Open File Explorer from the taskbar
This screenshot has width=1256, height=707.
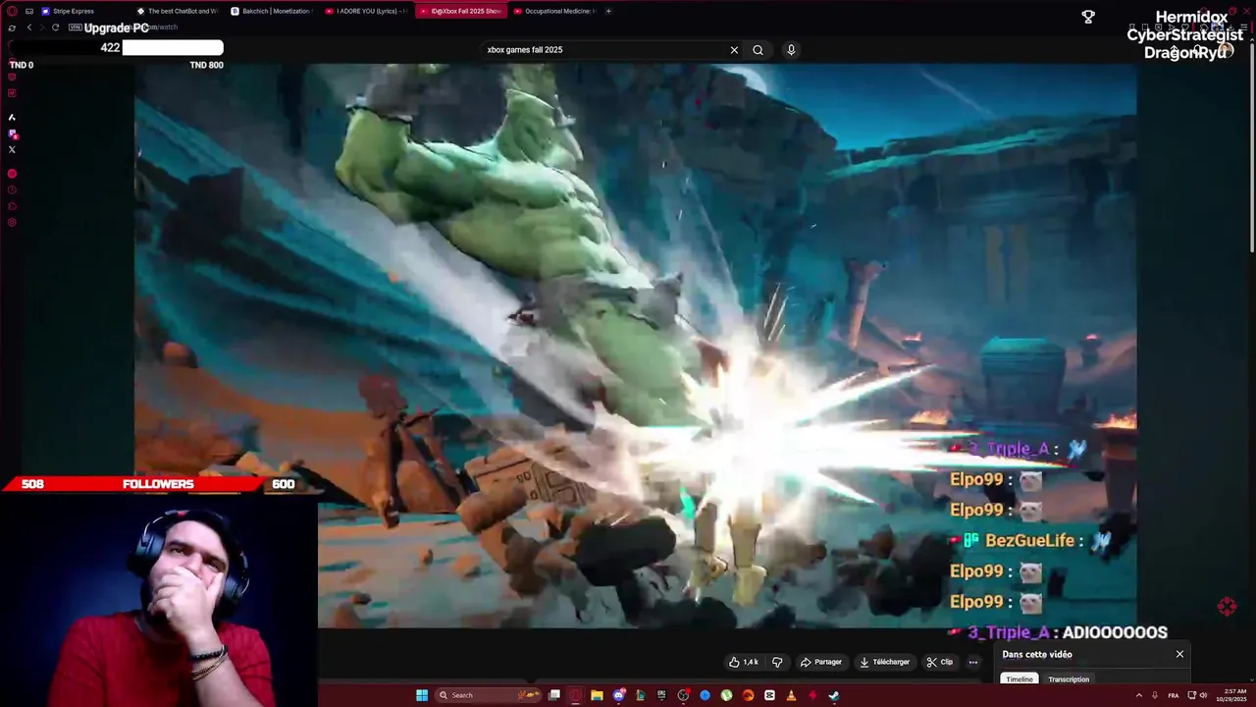[x=597, y=695]
